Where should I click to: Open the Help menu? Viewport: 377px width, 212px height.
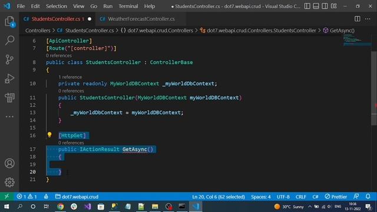click(149, 6)
